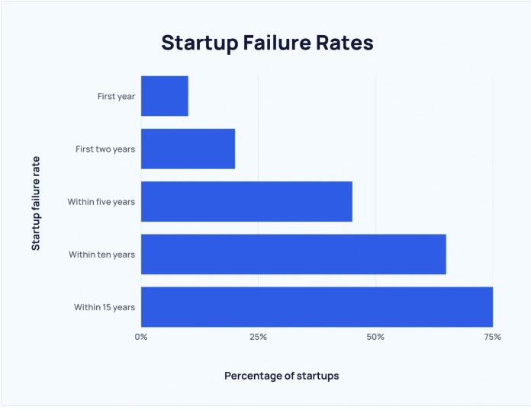The height and width of the screenshot is (410, 531).
Task: Click the First two years bar
Action: pyautogui.click(x=188, y=149)
